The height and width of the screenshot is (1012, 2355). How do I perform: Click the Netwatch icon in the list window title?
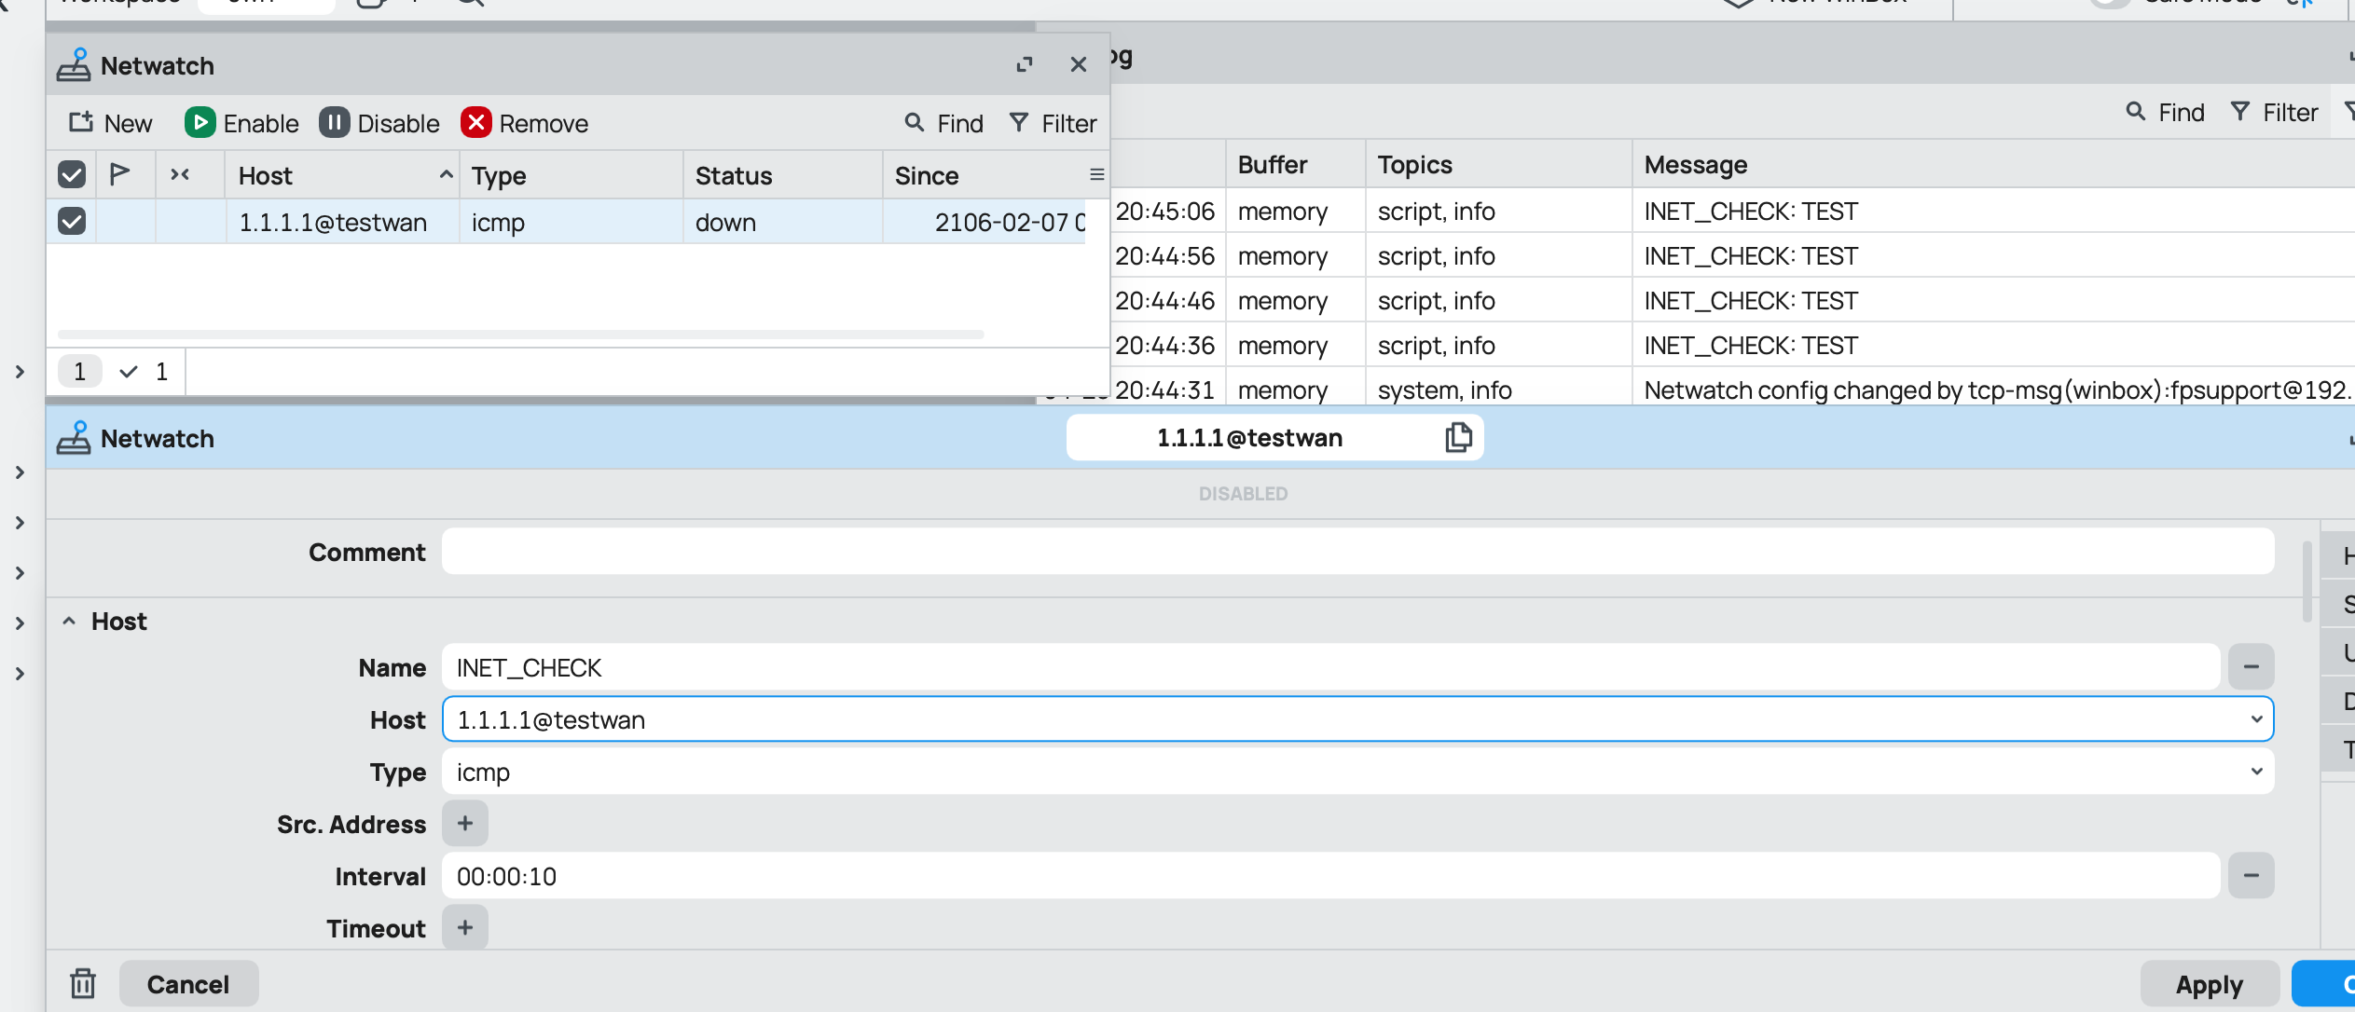(74, 65)
